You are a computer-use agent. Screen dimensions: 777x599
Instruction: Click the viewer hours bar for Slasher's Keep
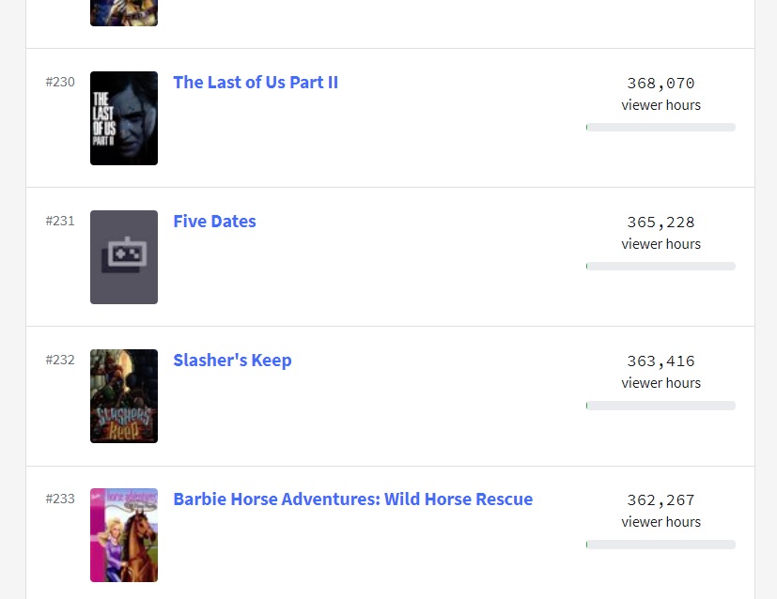[x=660, y=406]
